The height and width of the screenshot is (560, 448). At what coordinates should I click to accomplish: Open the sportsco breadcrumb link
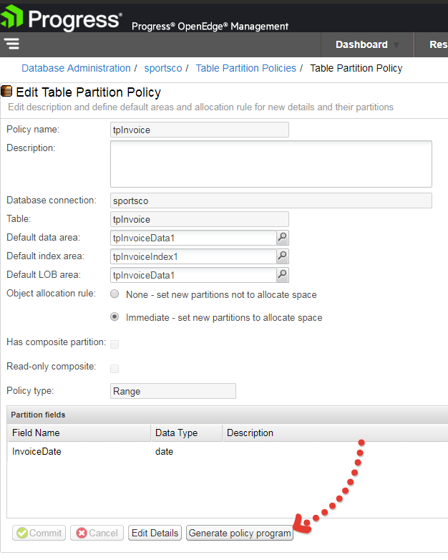coord(163,68)
